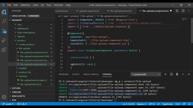The width and height of the screenshot is (193, 108).
Task: Collapse the services folder
Action: point(23,76)
